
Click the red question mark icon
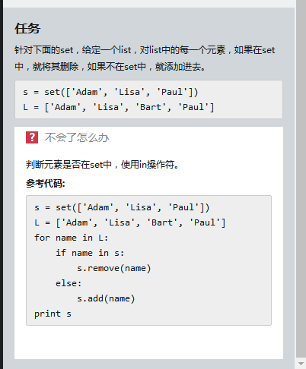tap(32, 137)
